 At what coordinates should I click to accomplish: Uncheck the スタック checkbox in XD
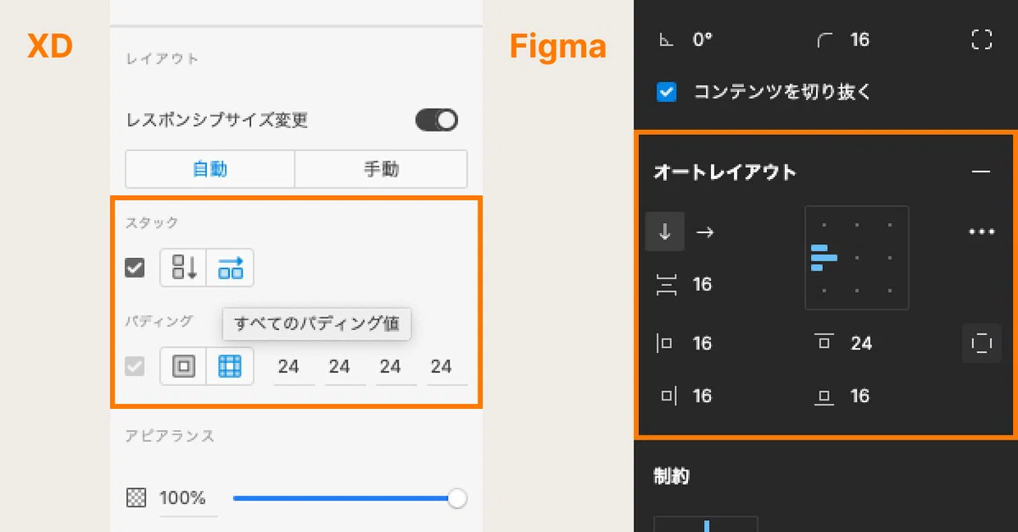(135, 268)
